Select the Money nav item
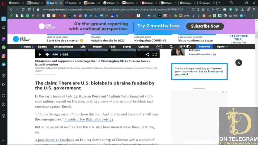Screen dimensions: 258x145 point(97,47)
